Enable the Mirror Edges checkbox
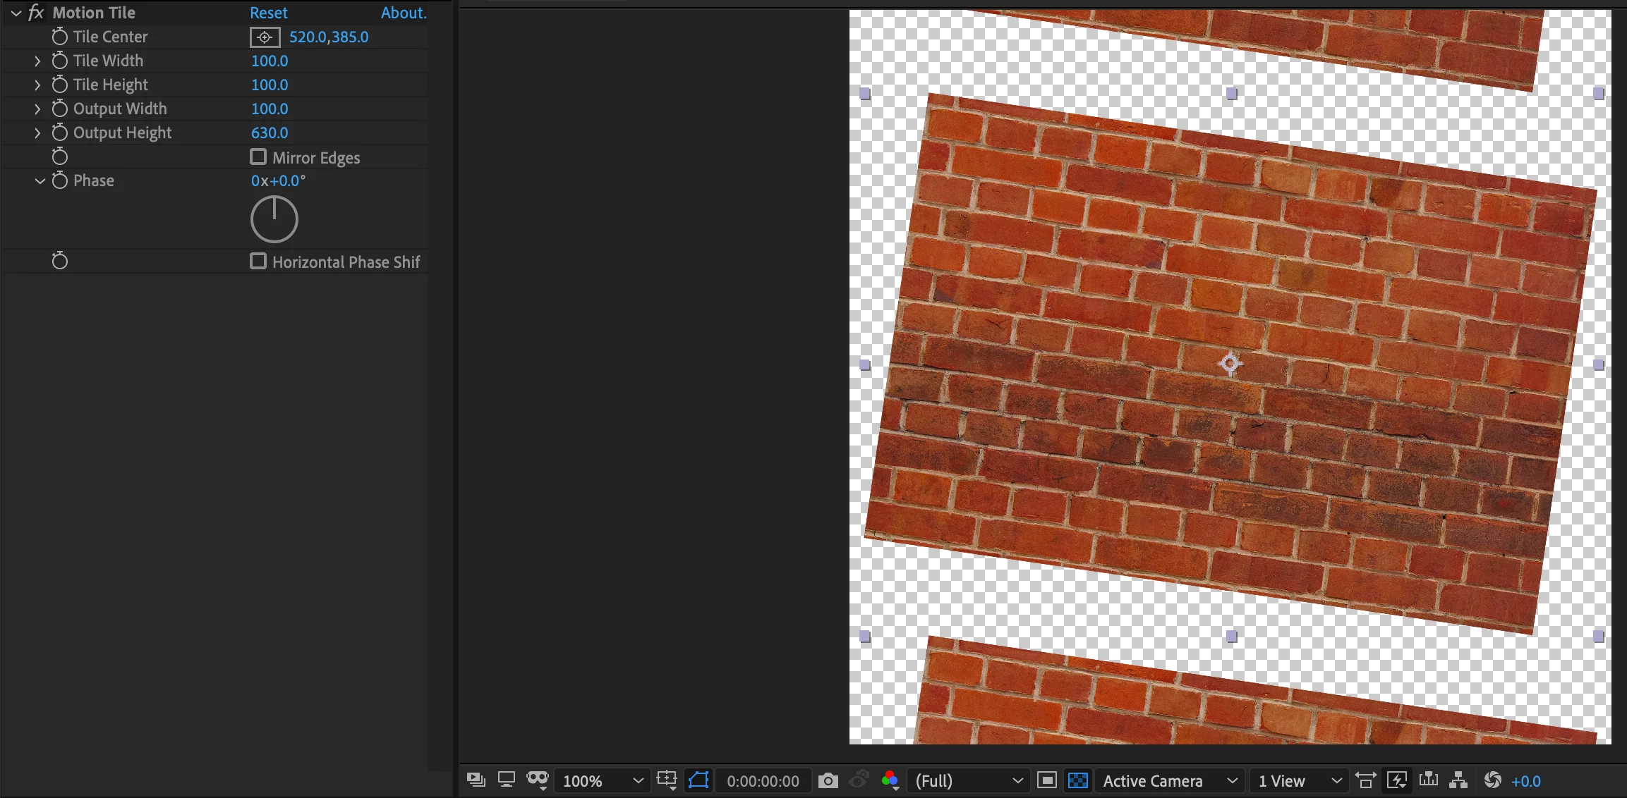 click(258, 156)
